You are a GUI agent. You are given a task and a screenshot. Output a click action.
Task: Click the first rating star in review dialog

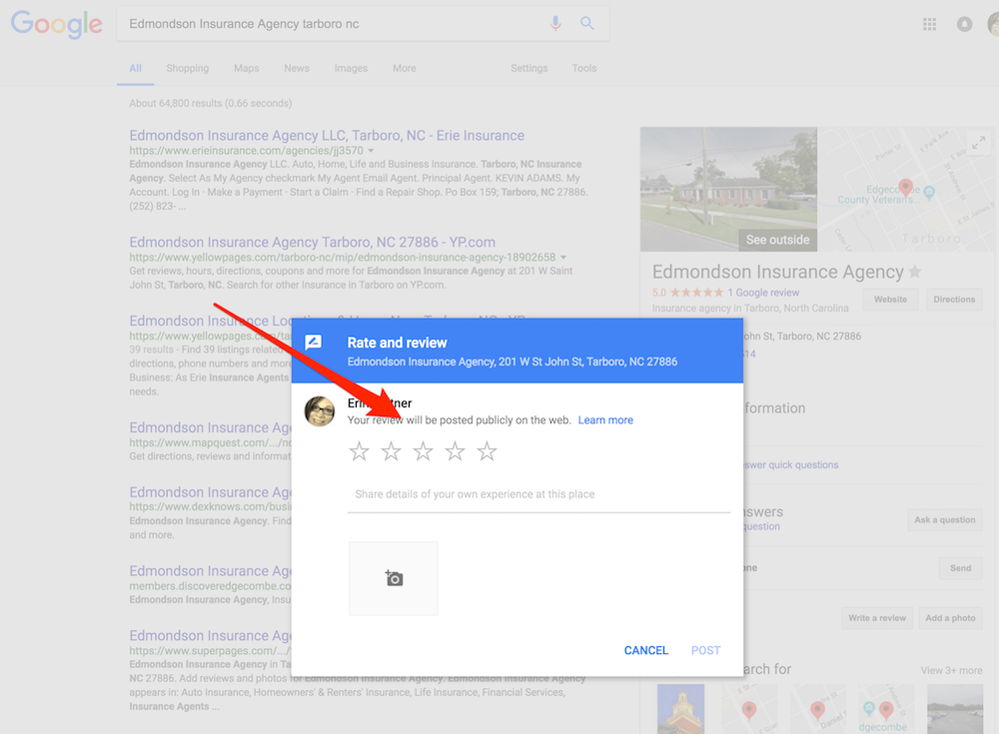360,451
